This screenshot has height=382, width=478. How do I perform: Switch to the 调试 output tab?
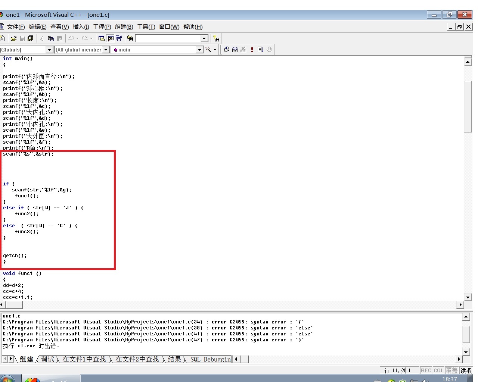coord(47,359)
